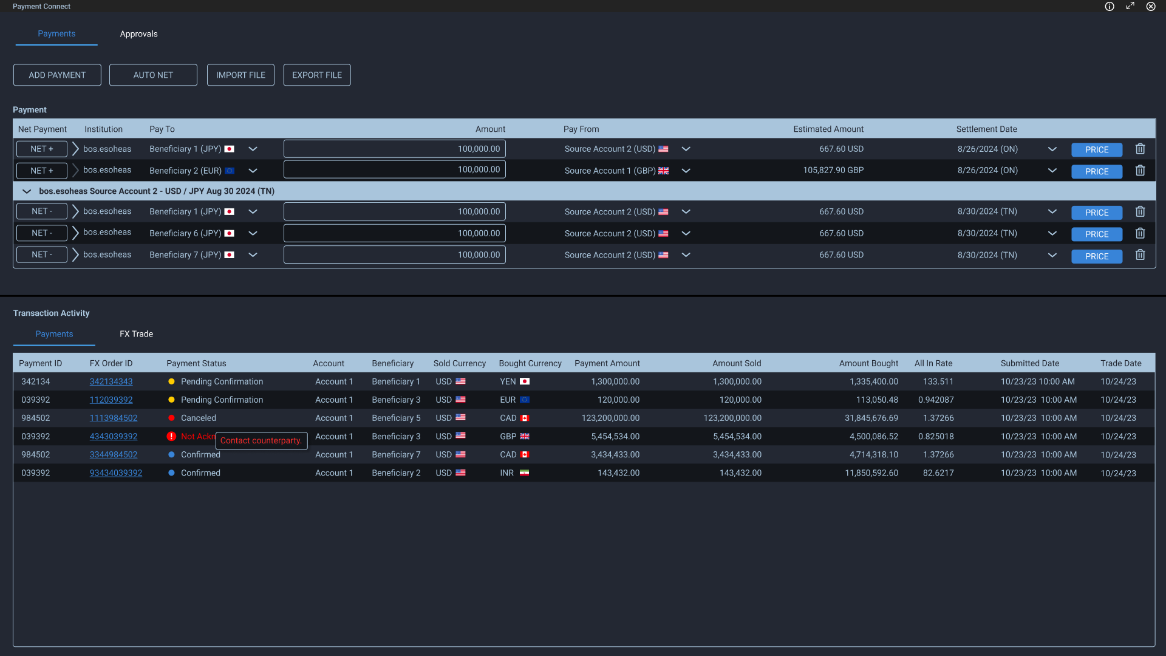Delete the Beneficiary 7 (JPY) payment row
The image size is (1166, 656).
click(1140, 255)
